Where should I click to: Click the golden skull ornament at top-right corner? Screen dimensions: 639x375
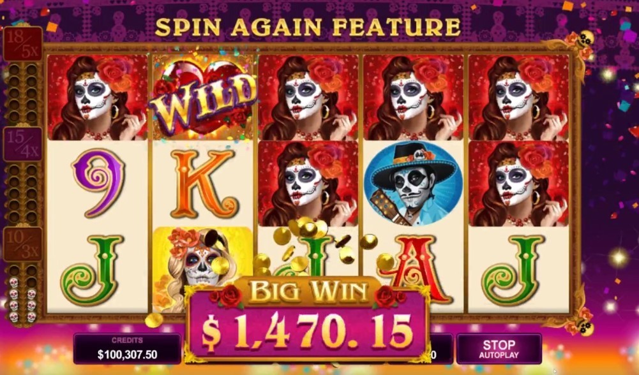coord(587,38)
